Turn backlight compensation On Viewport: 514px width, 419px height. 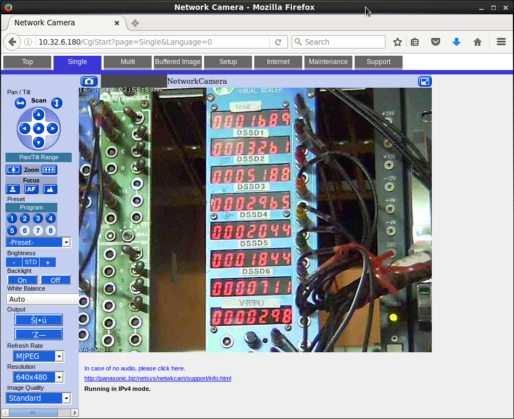(x=22, y=280)
